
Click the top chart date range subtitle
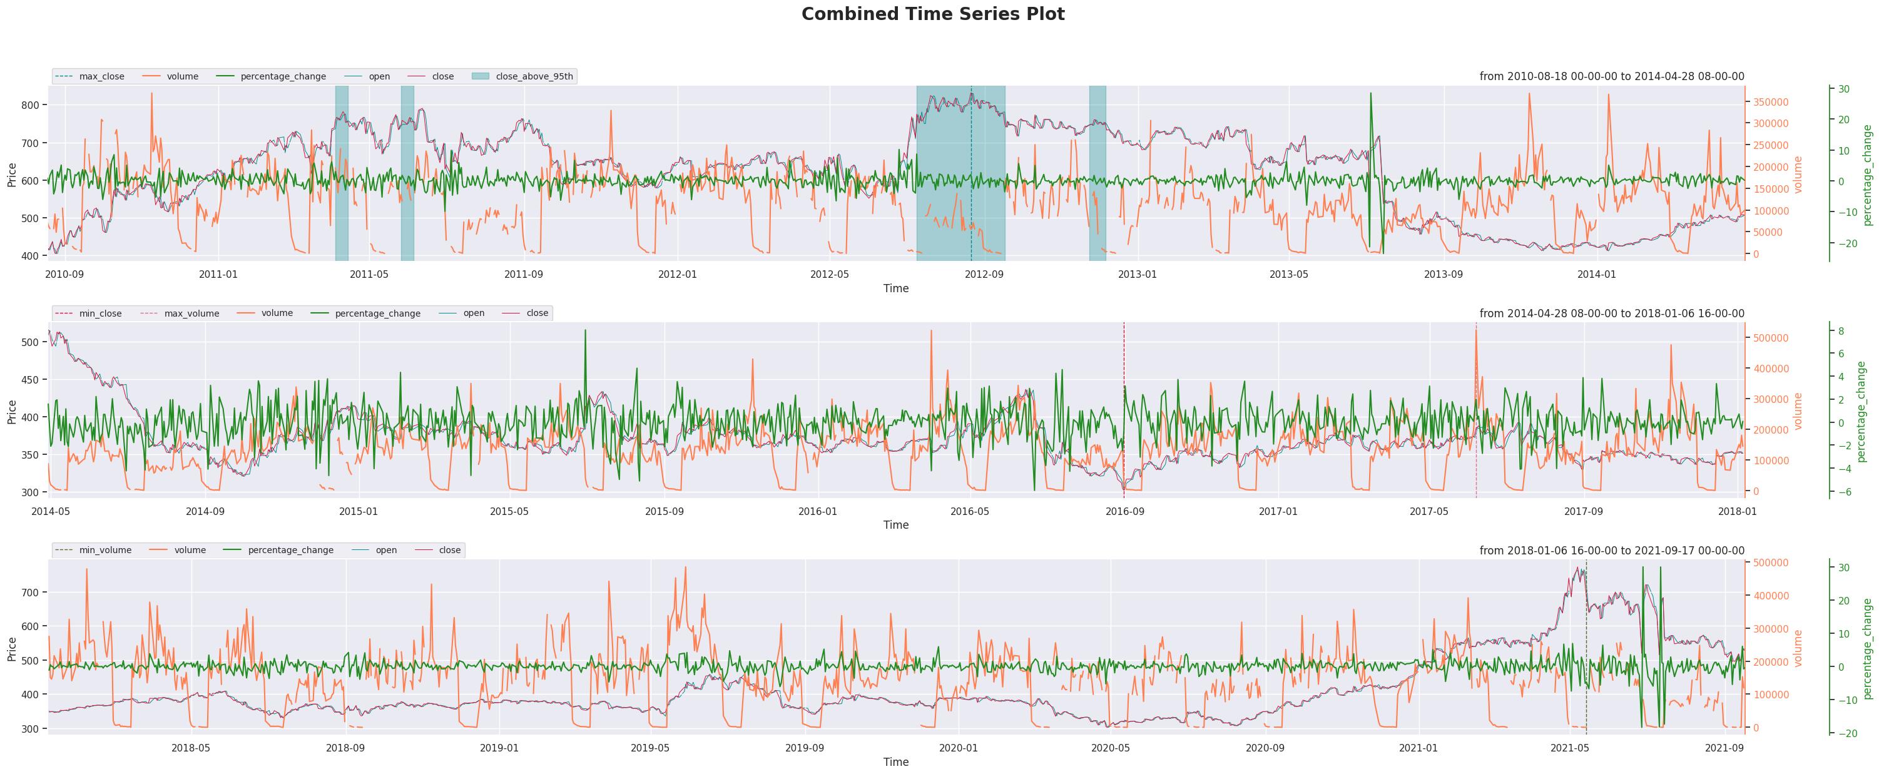(x=1611, y=76)
